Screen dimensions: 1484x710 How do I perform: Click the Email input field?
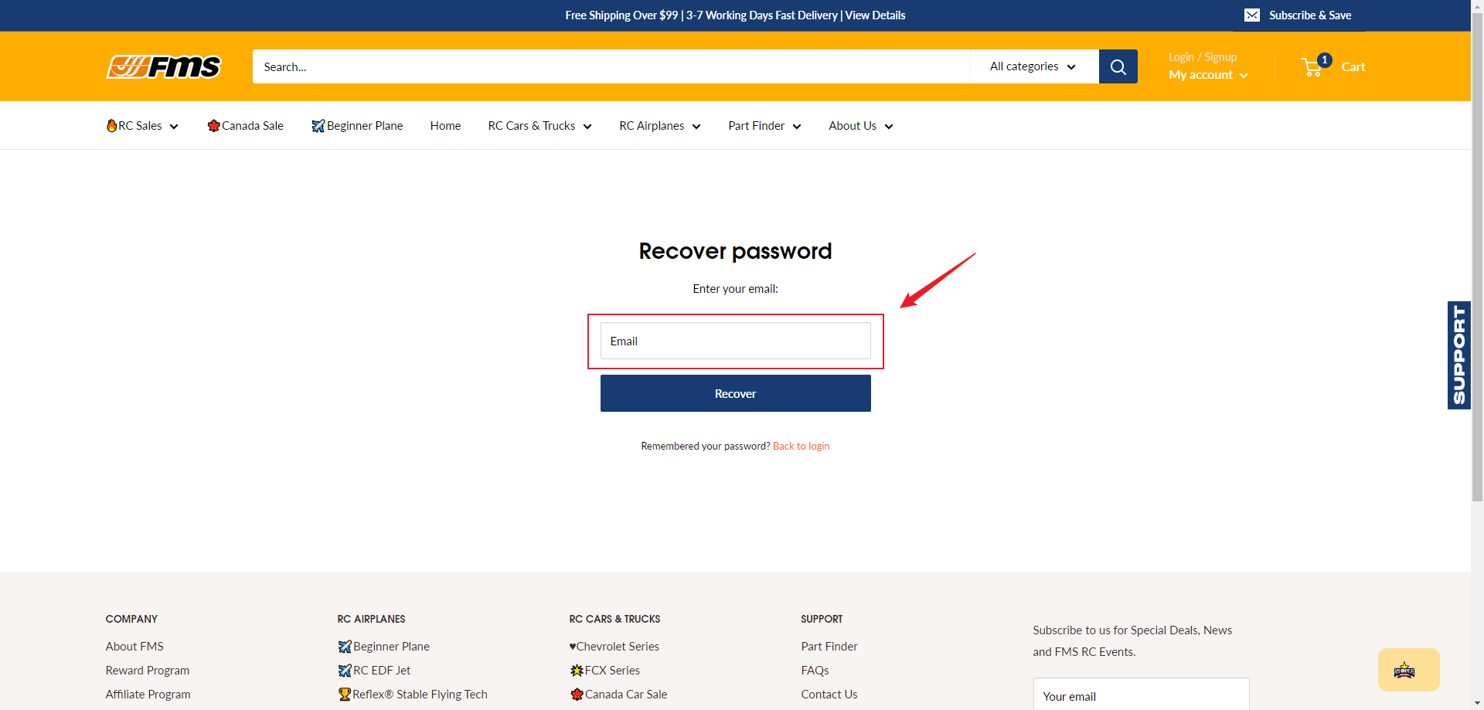(735, 341)
